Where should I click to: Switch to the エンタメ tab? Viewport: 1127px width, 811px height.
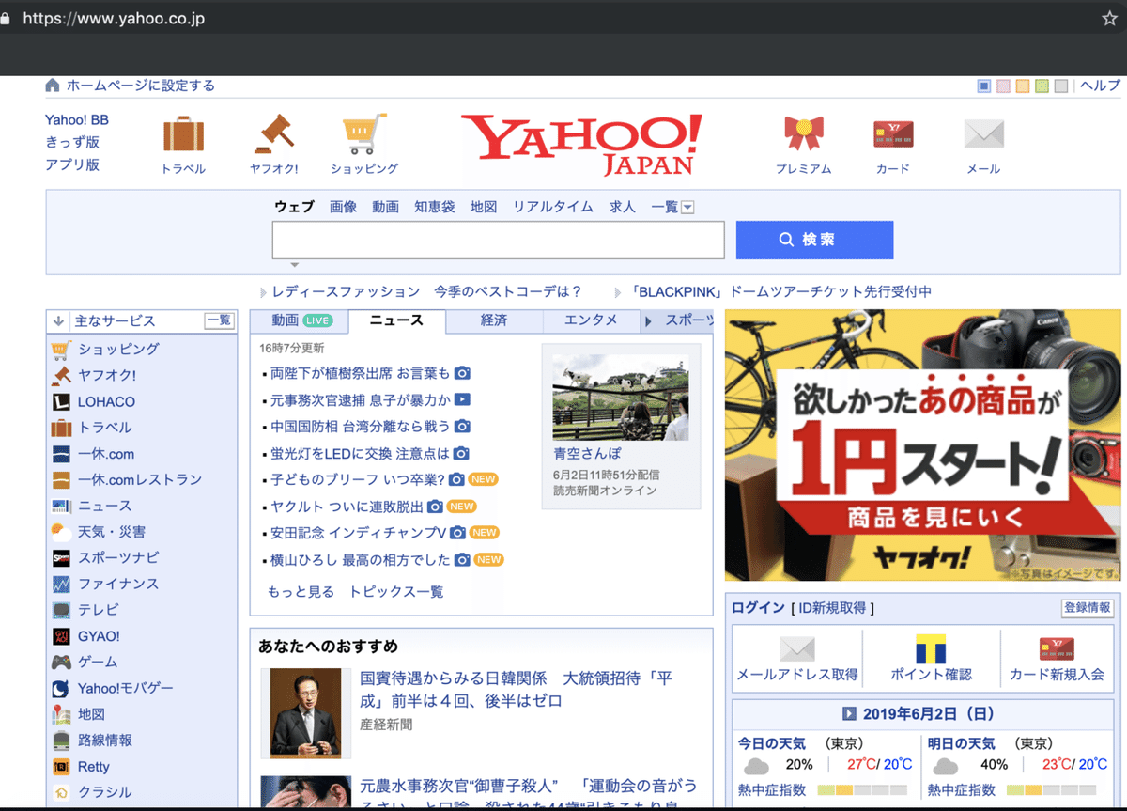pyautogui.click(x=591, y=320)
